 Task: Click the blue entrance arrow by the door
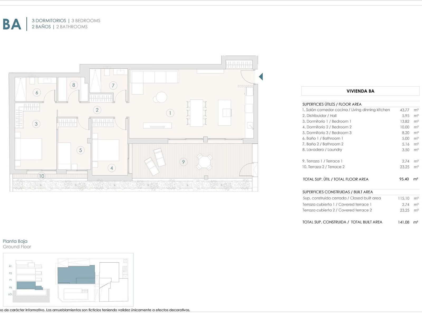pos(261,77)
